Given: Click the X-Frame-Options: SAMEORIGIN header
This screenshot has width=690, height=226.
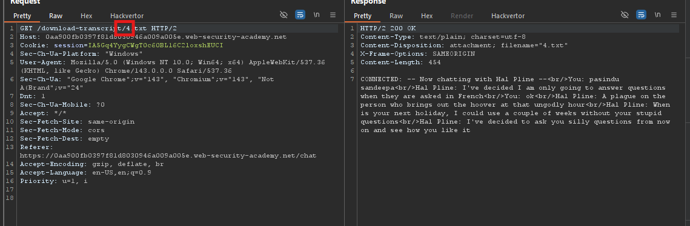Looking at the screenshot, I should click(x=417, y=54).
